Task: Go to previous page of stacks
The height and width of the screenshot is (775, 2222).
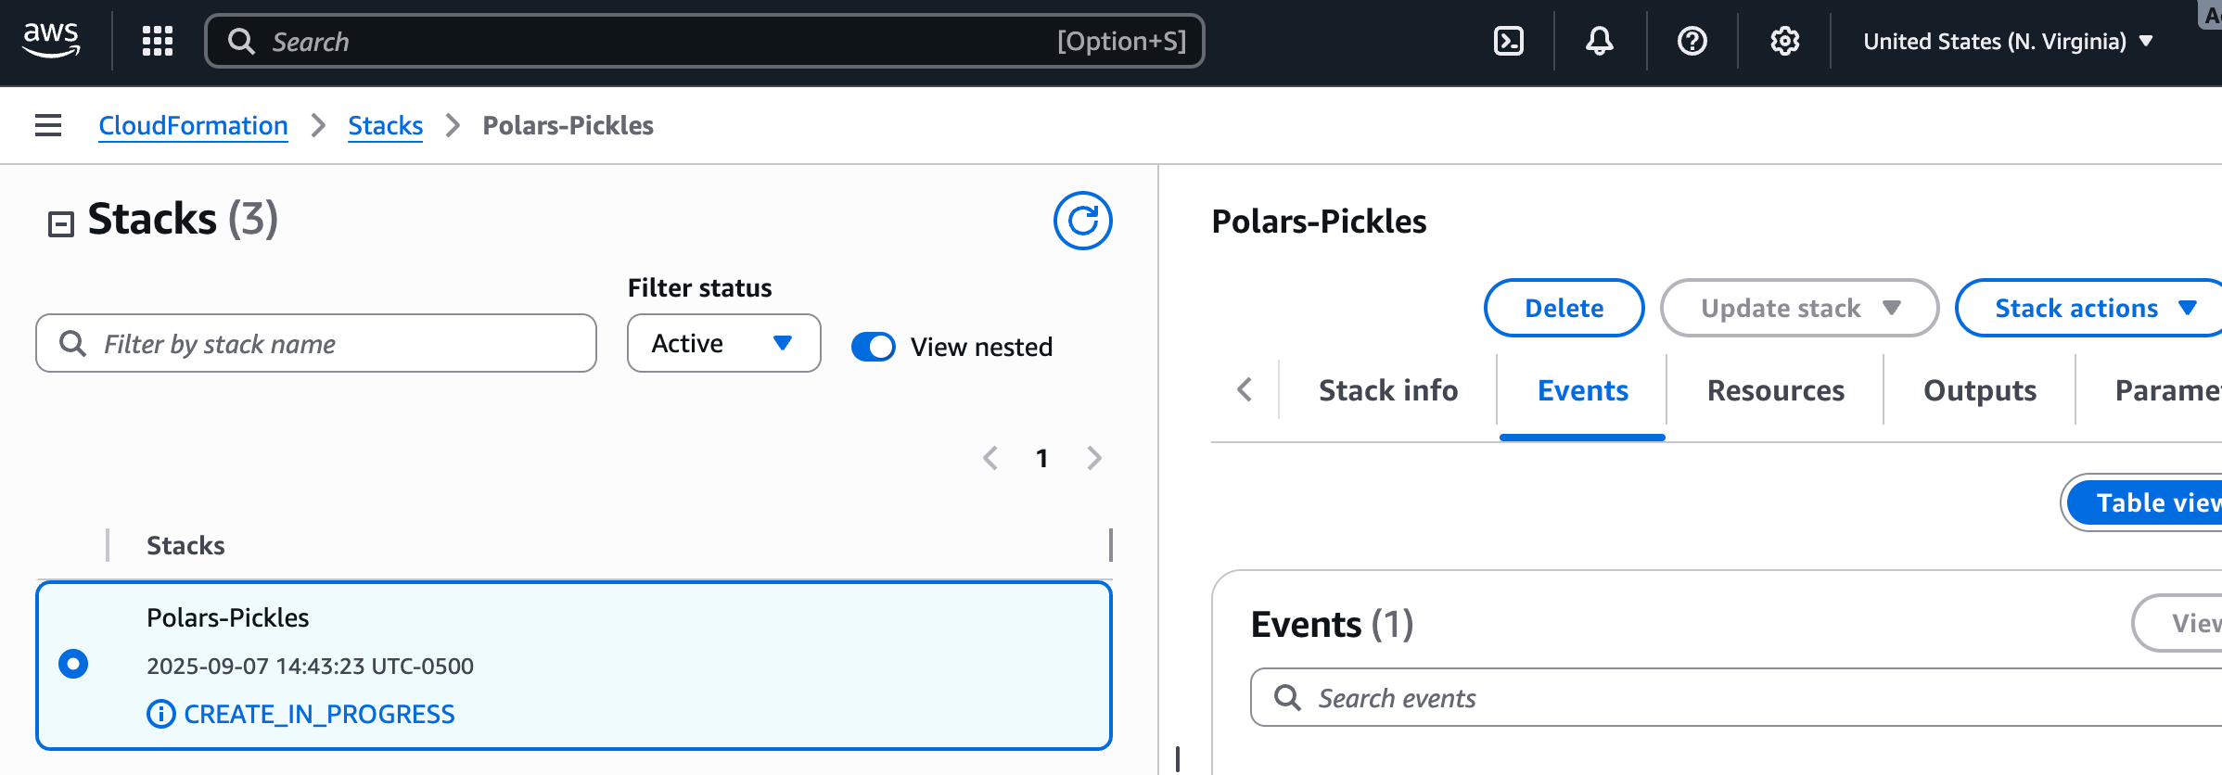Action: (990, 458)
